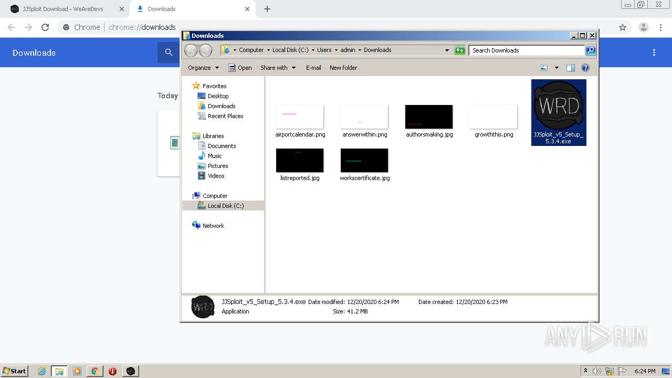Bookmark this page with star icon
The height and width of the screenshot is (378, 672).
click(x=623, y=27)
